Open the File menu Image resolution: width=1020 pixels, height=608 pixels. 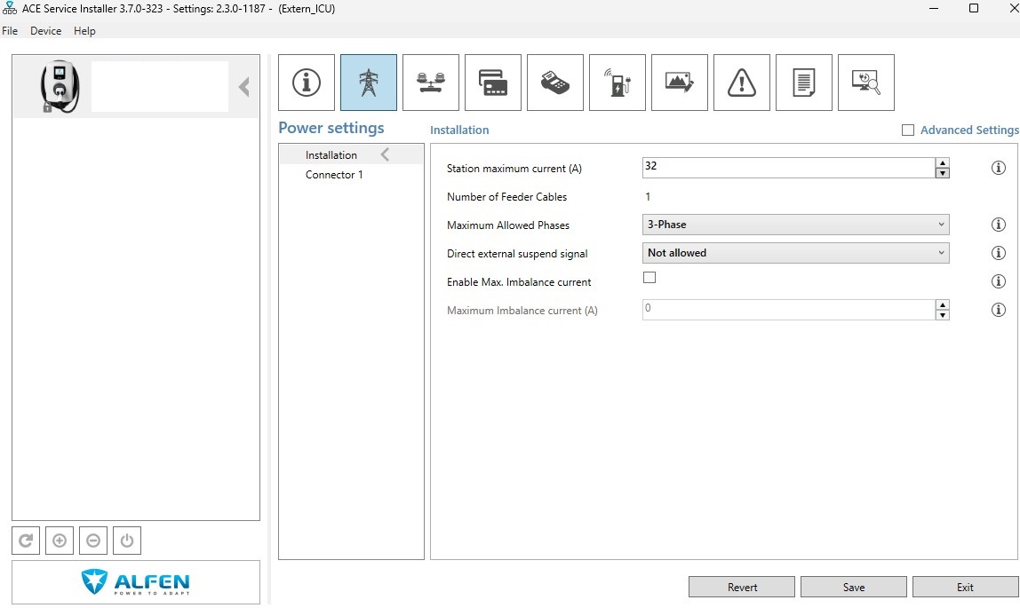point(10,30)
